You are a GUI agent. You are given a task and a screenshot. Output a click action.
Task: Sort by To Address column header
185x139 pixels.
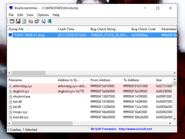[x=138, y=80]
